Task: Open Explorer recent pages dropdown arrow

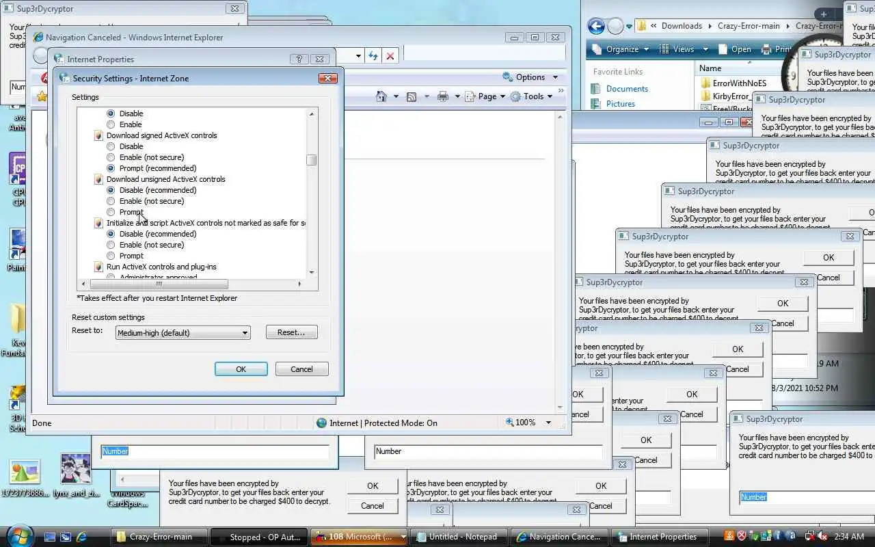Action: point(630,26)
